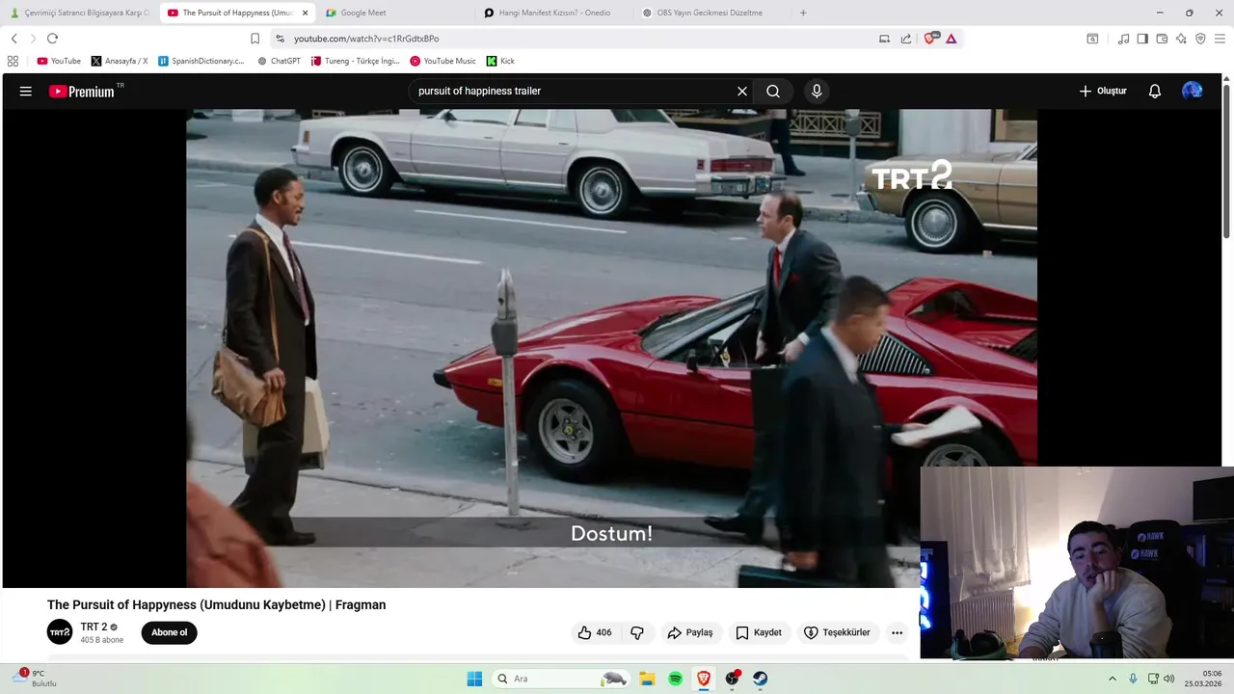Open the Oluştur create menu
Screen dimensions: 1234x694
pos(1103,92)
